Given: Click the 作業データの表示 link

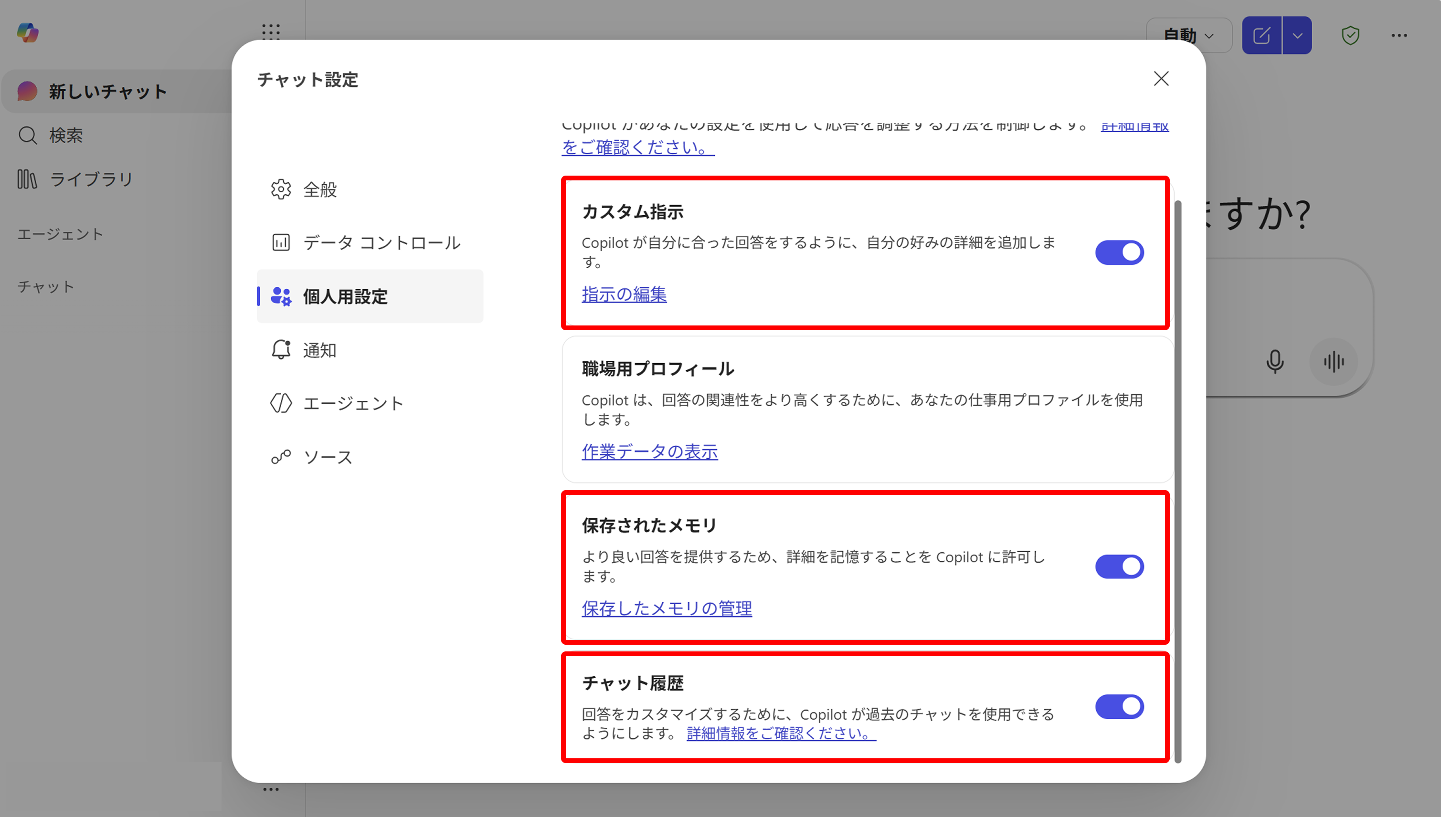Looking at the screenshot, I should point(649,451).
